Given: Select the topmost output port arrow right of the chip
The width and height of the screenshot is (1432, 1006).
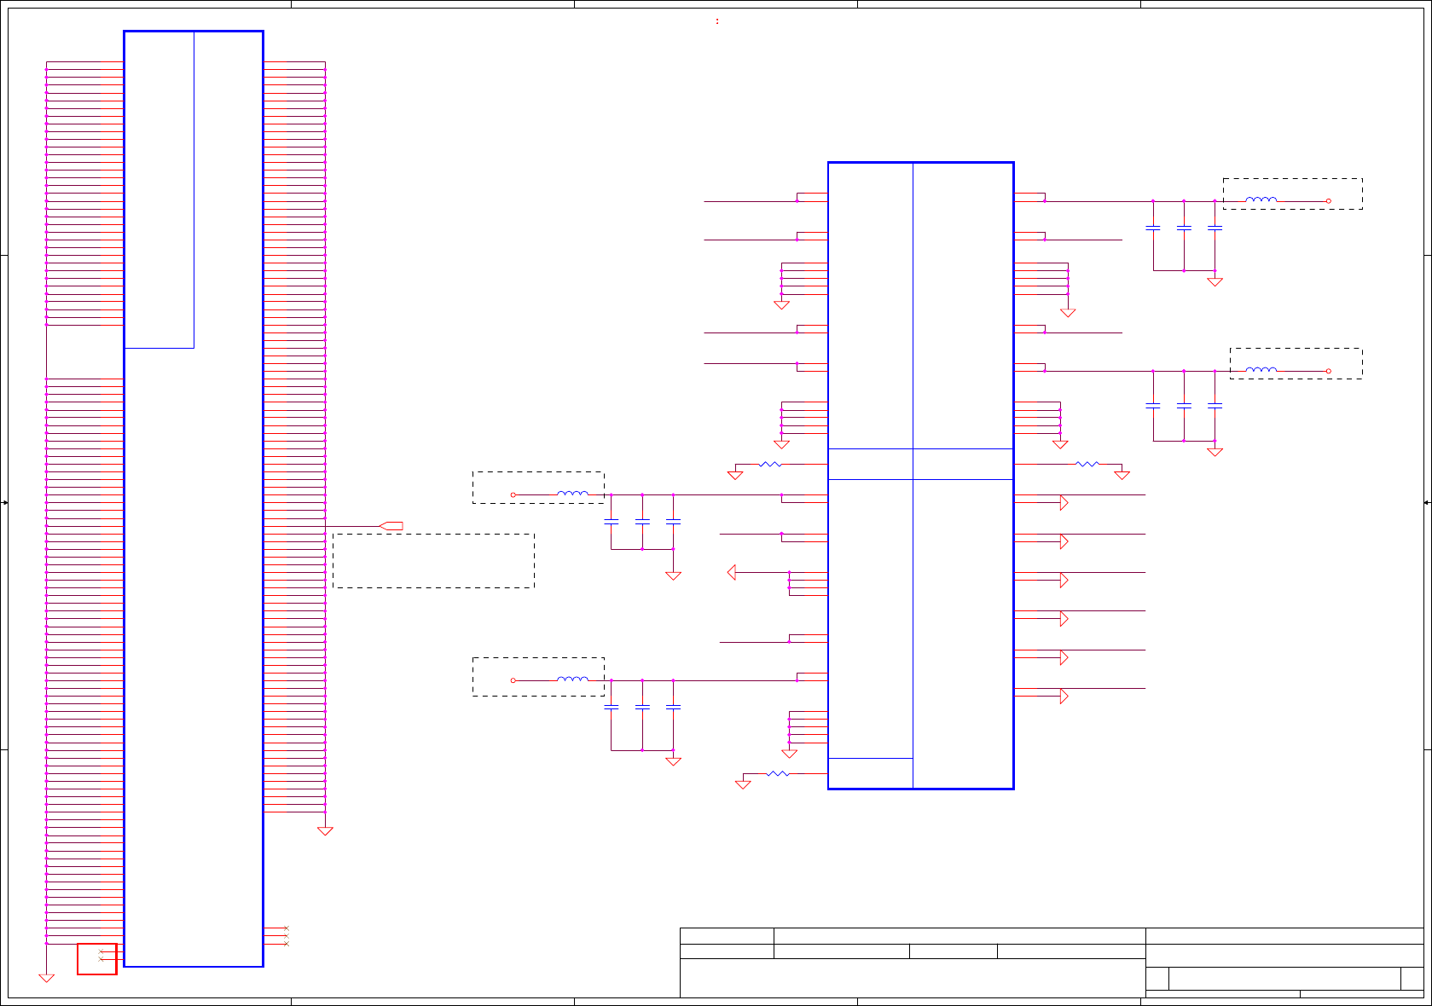Looking at the screenshot, I should click(1064, 503).
